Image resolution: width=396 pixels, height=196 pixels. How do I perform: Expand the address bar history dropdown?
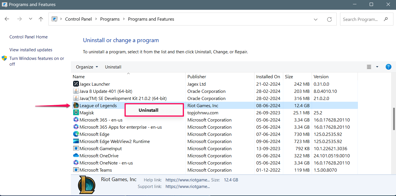coord(316,19)
